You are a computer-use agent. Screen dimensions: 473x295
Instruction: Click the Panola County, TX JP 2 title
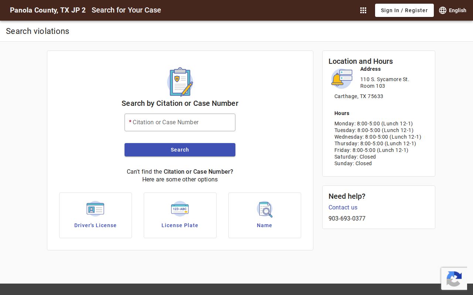point(48,10)
